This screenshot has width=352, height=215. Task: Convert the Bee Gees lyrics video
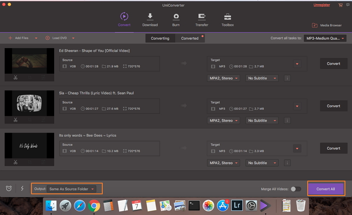(334, 148)
